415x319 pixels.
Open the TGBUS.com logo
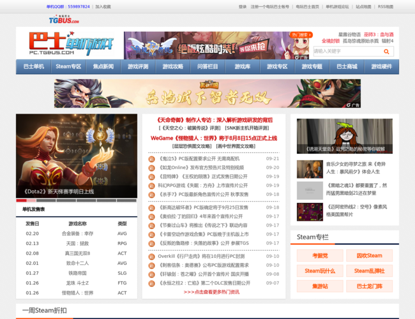(x=64, y=19)
